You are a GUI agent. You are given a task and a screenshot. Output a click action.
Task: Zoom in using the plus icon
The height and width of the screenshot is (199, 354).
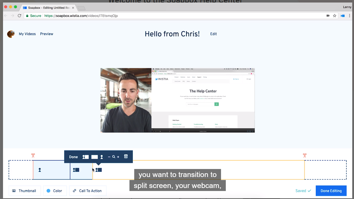coord(118,157)
